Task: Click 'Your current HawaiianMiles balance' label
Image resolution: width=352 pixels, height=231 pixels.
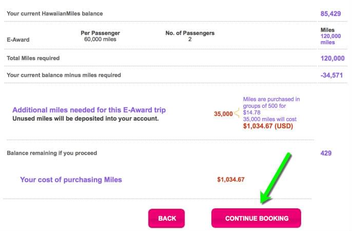Action: coord(55,13)
